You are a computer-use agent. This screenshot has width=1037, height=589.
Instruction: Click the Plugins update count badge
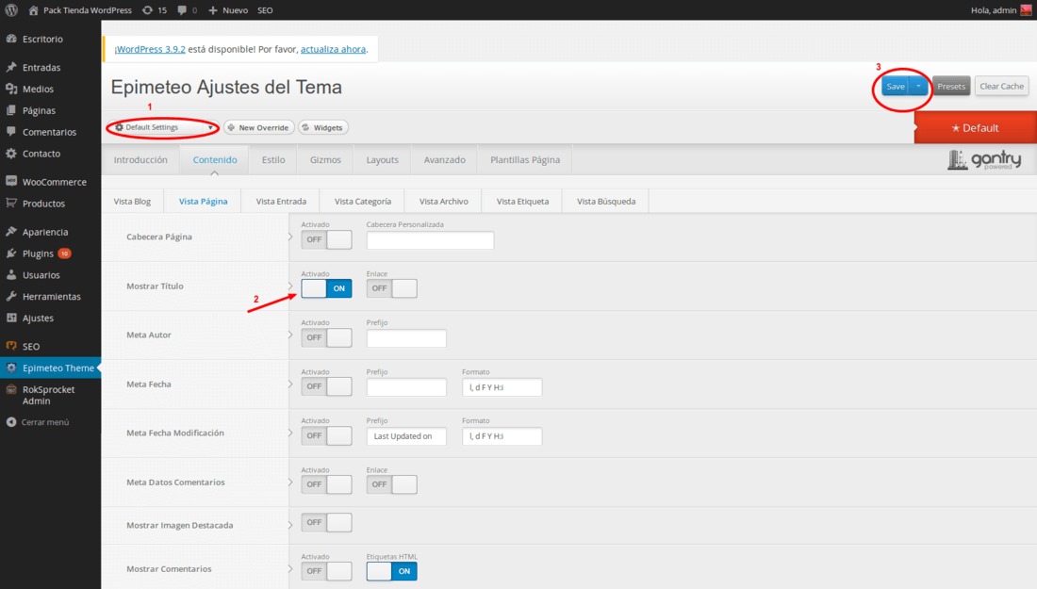coord(64,254)
